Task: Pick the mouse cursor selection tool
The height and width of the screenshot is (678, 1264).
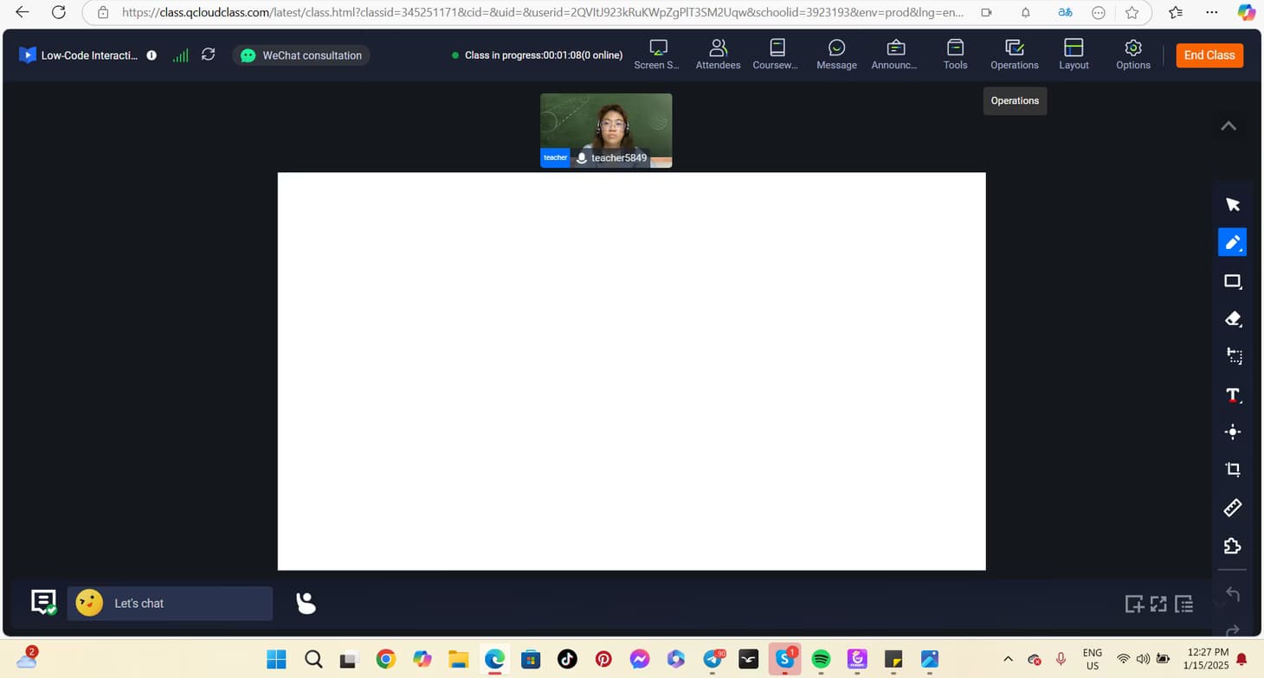Action: [1233, 205]
